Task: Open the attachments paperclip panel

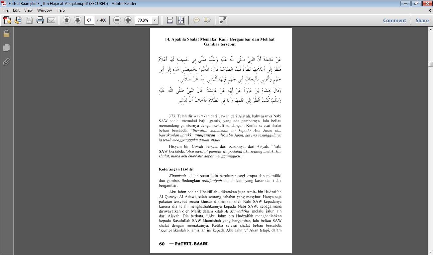Action: click(6, 62)
